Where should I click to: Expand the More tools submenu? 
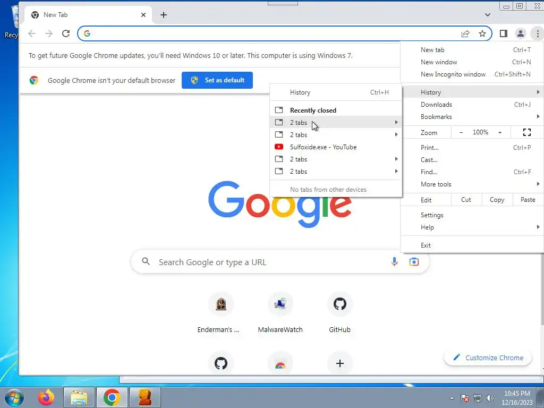point(472,184)
